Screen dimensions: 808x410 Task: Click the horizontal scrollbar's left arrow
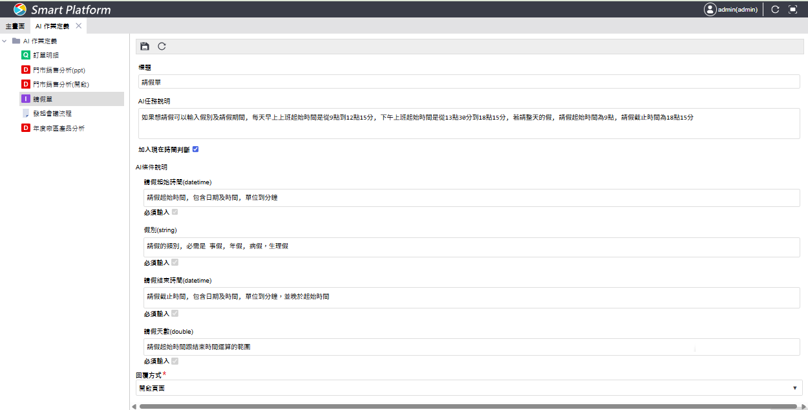point(134,406)
